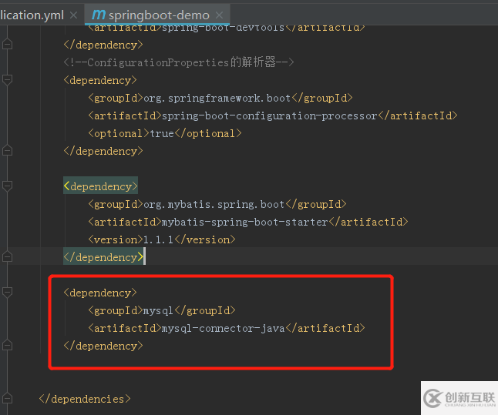This screenshot has height=415, width=498.
Task: Close the application.yml editor tab
Action: coord(73,15)
